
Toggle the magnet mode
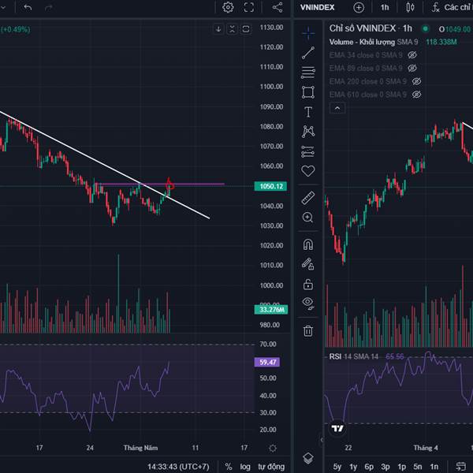coord(308,244)
